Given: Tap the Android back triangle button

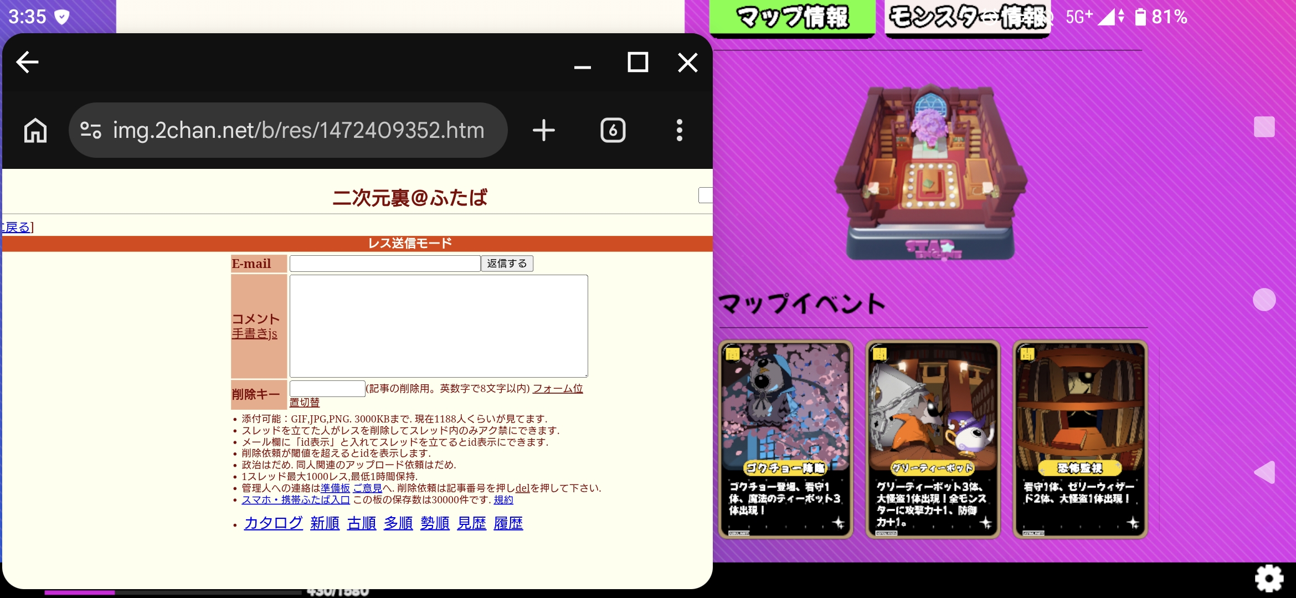Looking at the screenshot, I should pyautogui.click(x=1264, y=472).
